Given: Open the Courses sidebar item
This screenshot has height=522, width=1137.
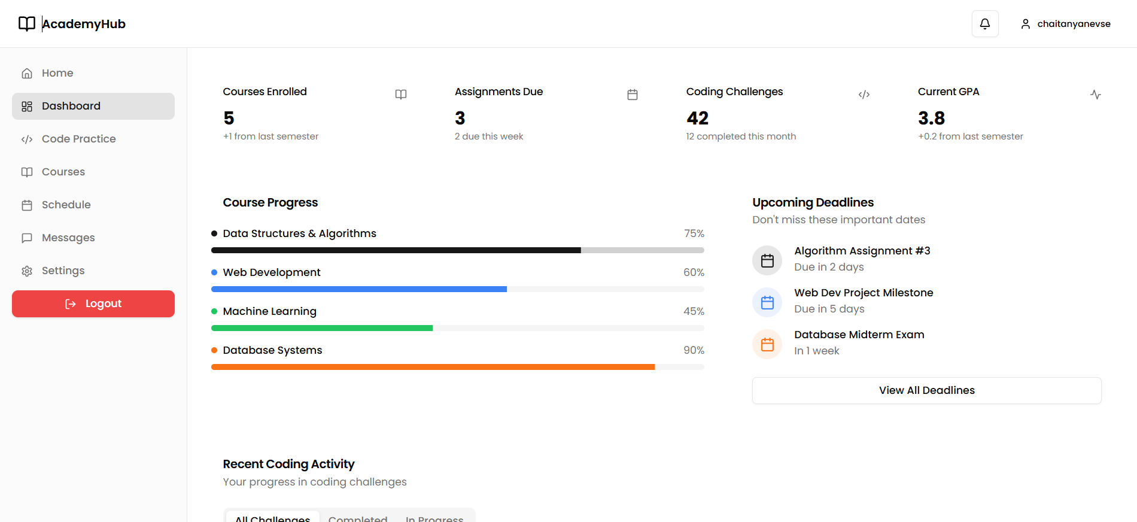Looking at the screenshot, I should point(63,172).
